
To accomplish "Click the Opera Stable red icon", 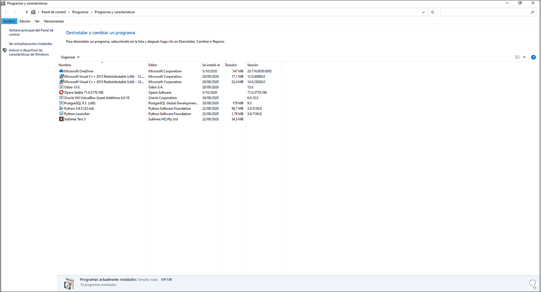I will coord(61,93).
